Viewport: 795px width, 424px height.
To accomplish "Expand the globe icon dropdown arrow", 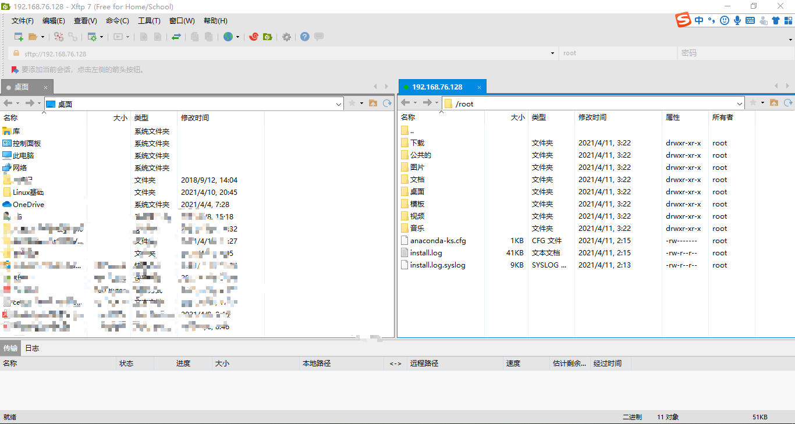I will tap(237, 37).
